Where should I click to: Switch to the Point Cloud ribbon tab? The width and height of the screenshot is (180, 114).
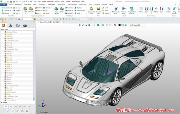pos(61,4)
